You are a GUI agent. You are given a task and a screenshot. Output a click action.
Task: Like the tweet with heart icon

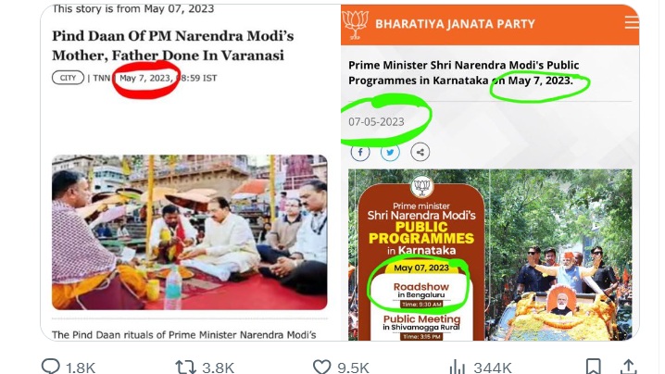point(321,367)
